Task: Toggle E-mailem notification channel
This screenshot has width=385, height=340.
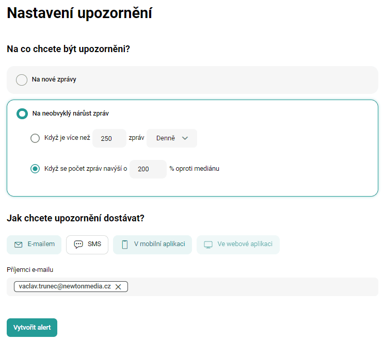Action: [34, 245]
